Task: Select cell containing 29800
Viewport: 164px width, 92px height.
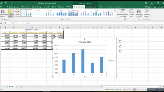Action: click(59, 35)
